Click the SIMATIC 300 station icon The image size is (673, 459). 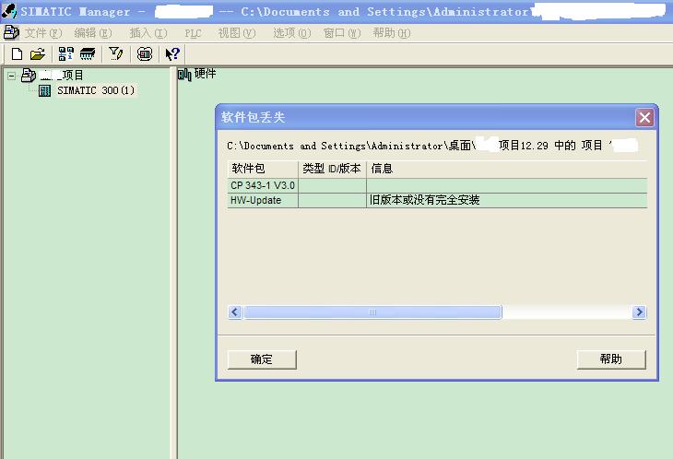[x=44, y=90]
